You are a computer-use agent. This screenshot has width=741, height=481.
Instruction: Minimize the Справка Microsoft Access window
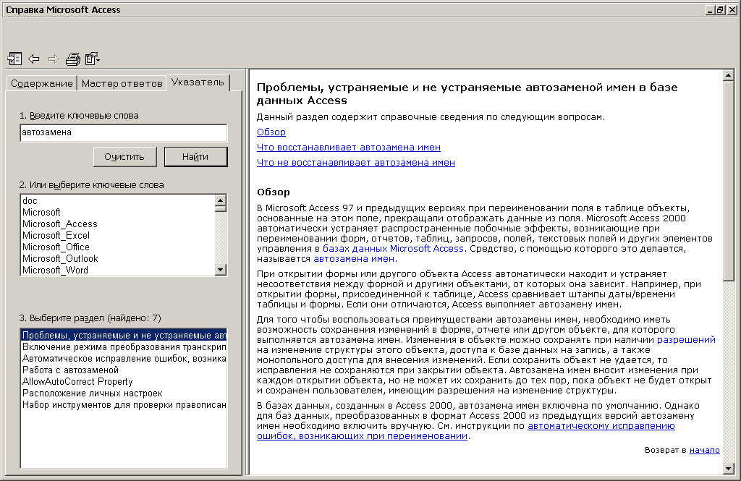click(711, 9)
